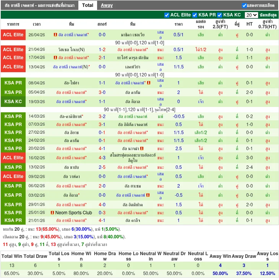Open the 1-2 score on 21/04/26

click(x=102, y=50)
